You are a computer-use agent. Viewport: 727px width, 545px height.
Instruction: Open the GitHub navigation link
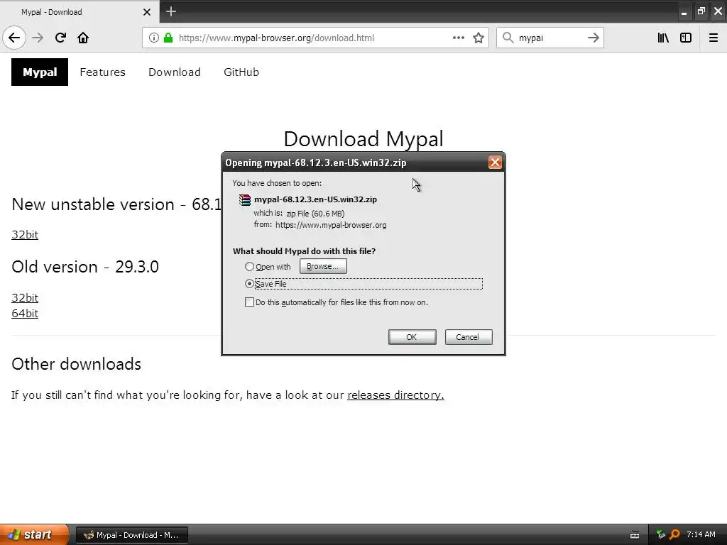[x=241, y=72]
